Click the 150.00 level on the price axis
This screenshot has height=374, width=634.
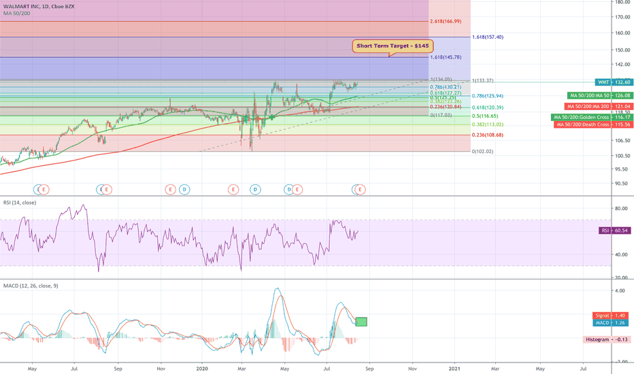point(622,50)
